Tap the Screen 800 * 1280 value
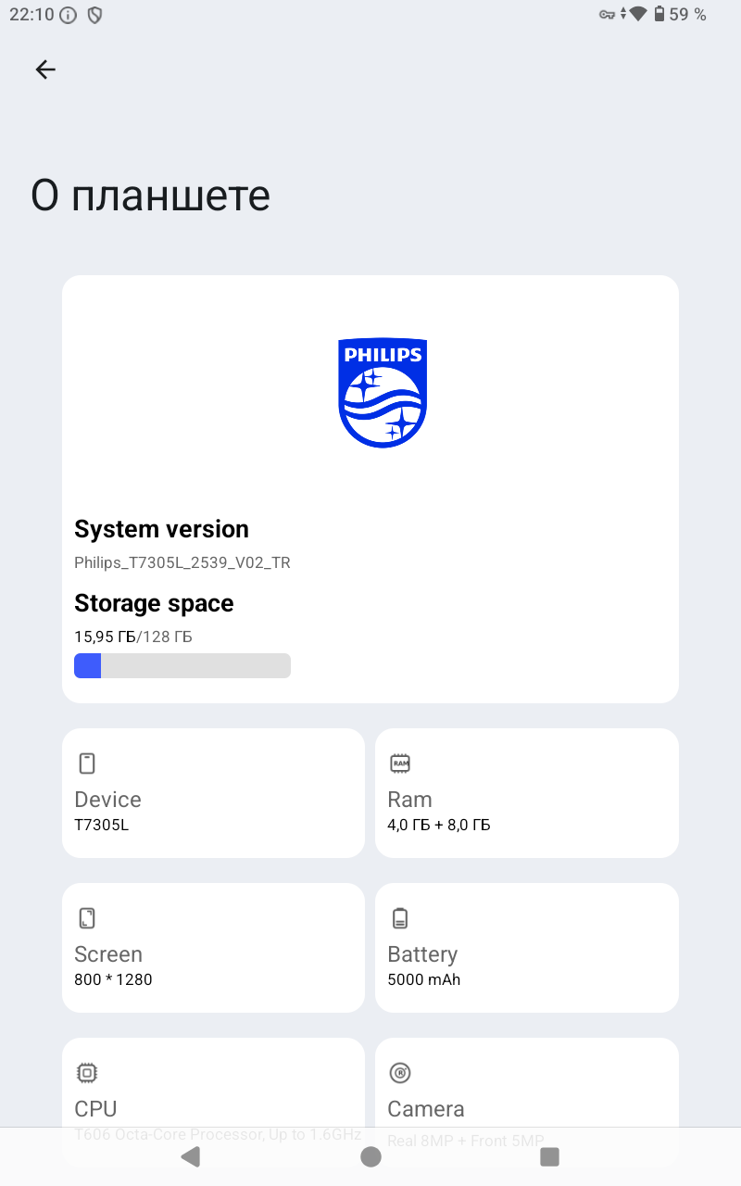Viewport: 741px width, 1186px height. point(113,979)
